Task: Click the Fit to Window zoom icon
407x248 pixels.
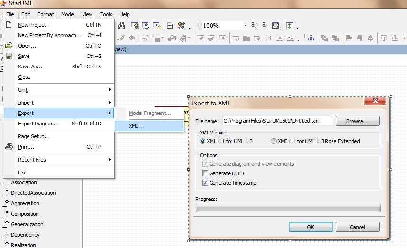Action: click(276, 25)
